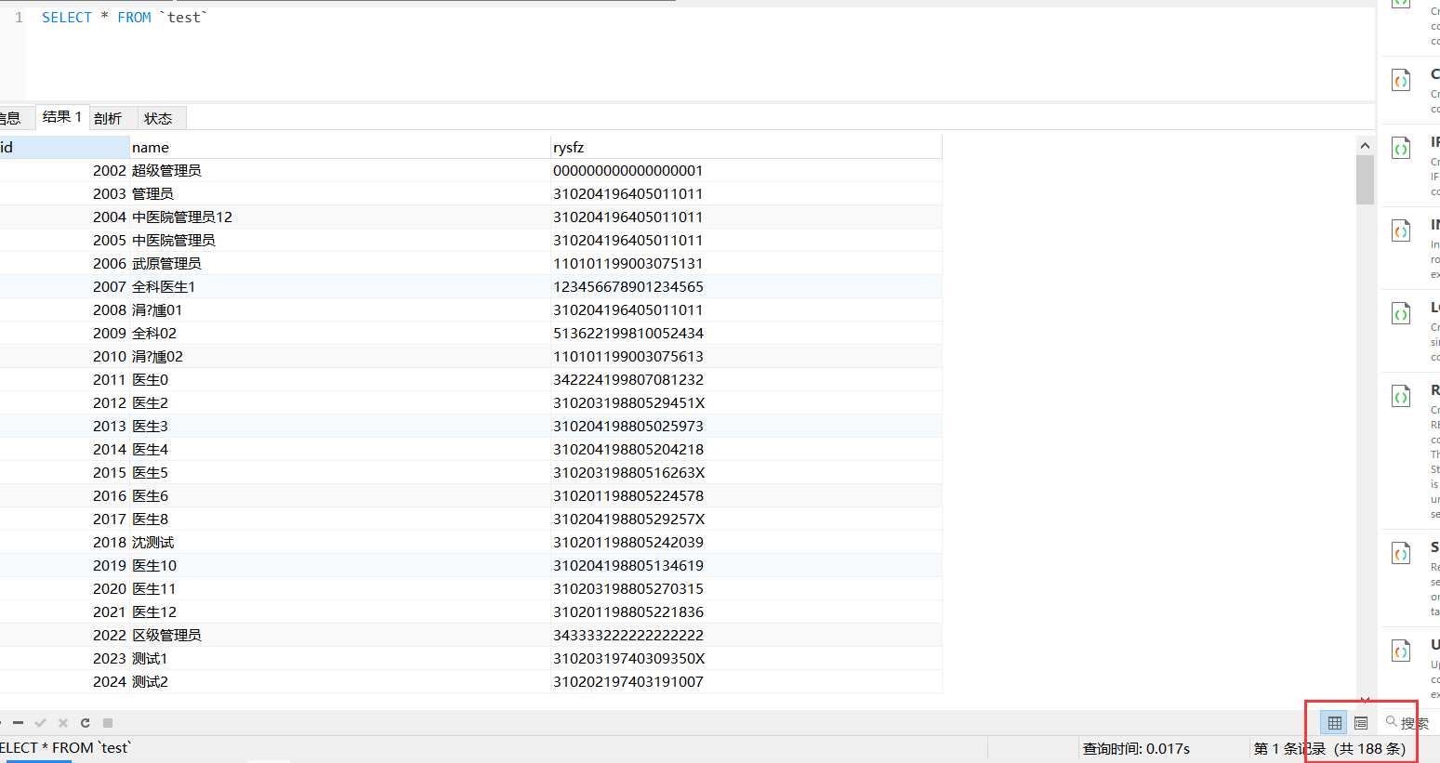The width and height of the screenshot is (1440, 763).
Task: Select the cell '超级管理员'
Action: [x=340, y=170]
